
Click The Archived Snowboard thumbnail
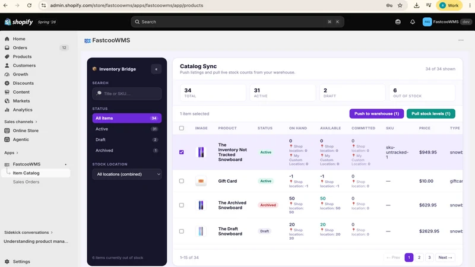point(201,205)
